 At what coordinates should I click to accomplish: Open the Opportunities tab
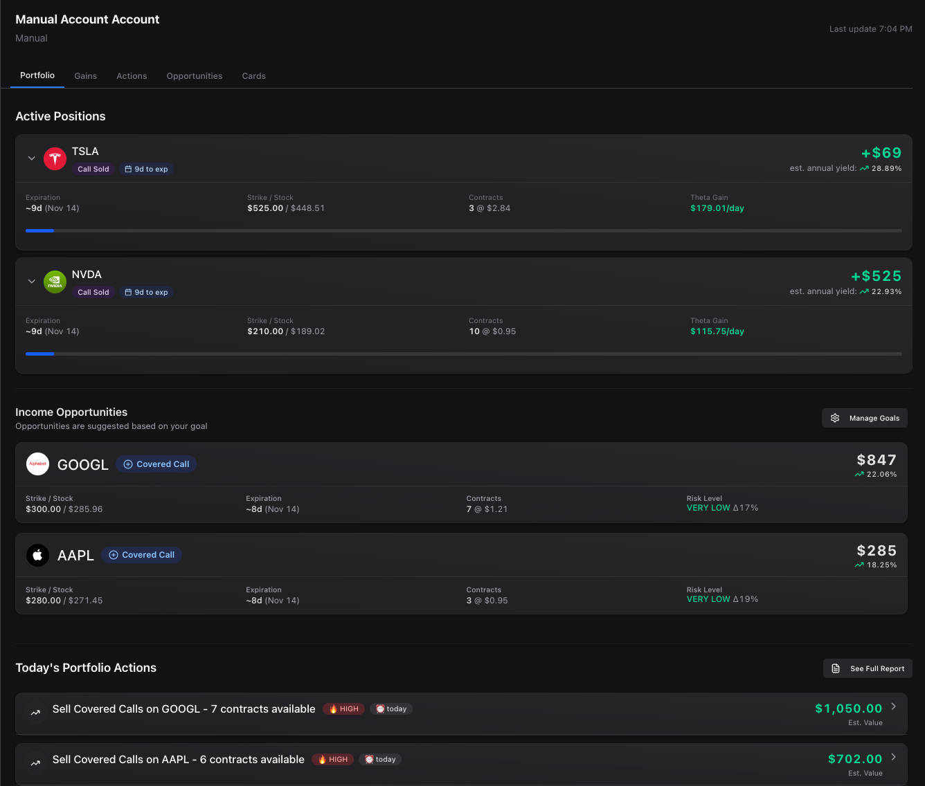(x=195, y=76)
